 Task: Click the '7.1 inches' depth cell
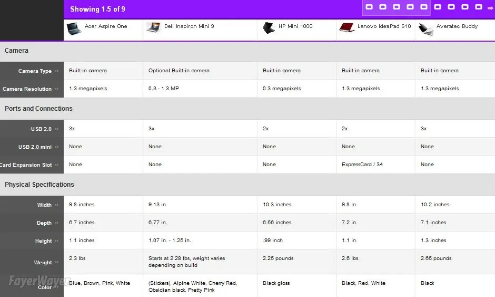point(433,223)
